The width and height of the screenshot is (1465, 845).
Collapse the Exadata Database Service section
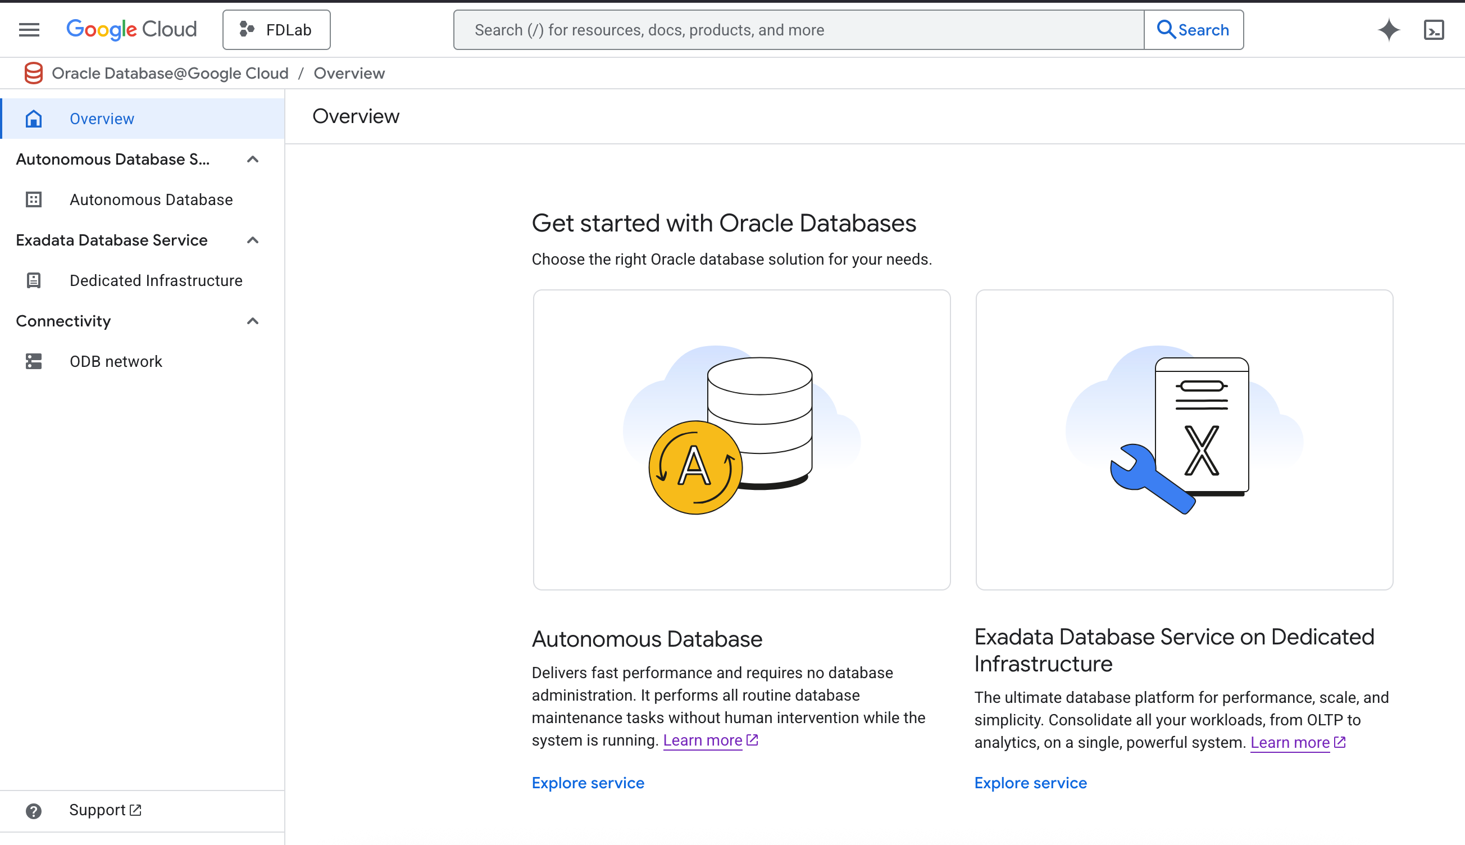(252, 240)
